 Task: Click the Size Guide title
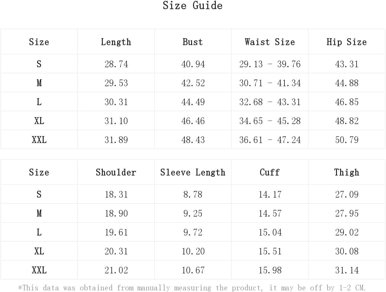(193, 5)
